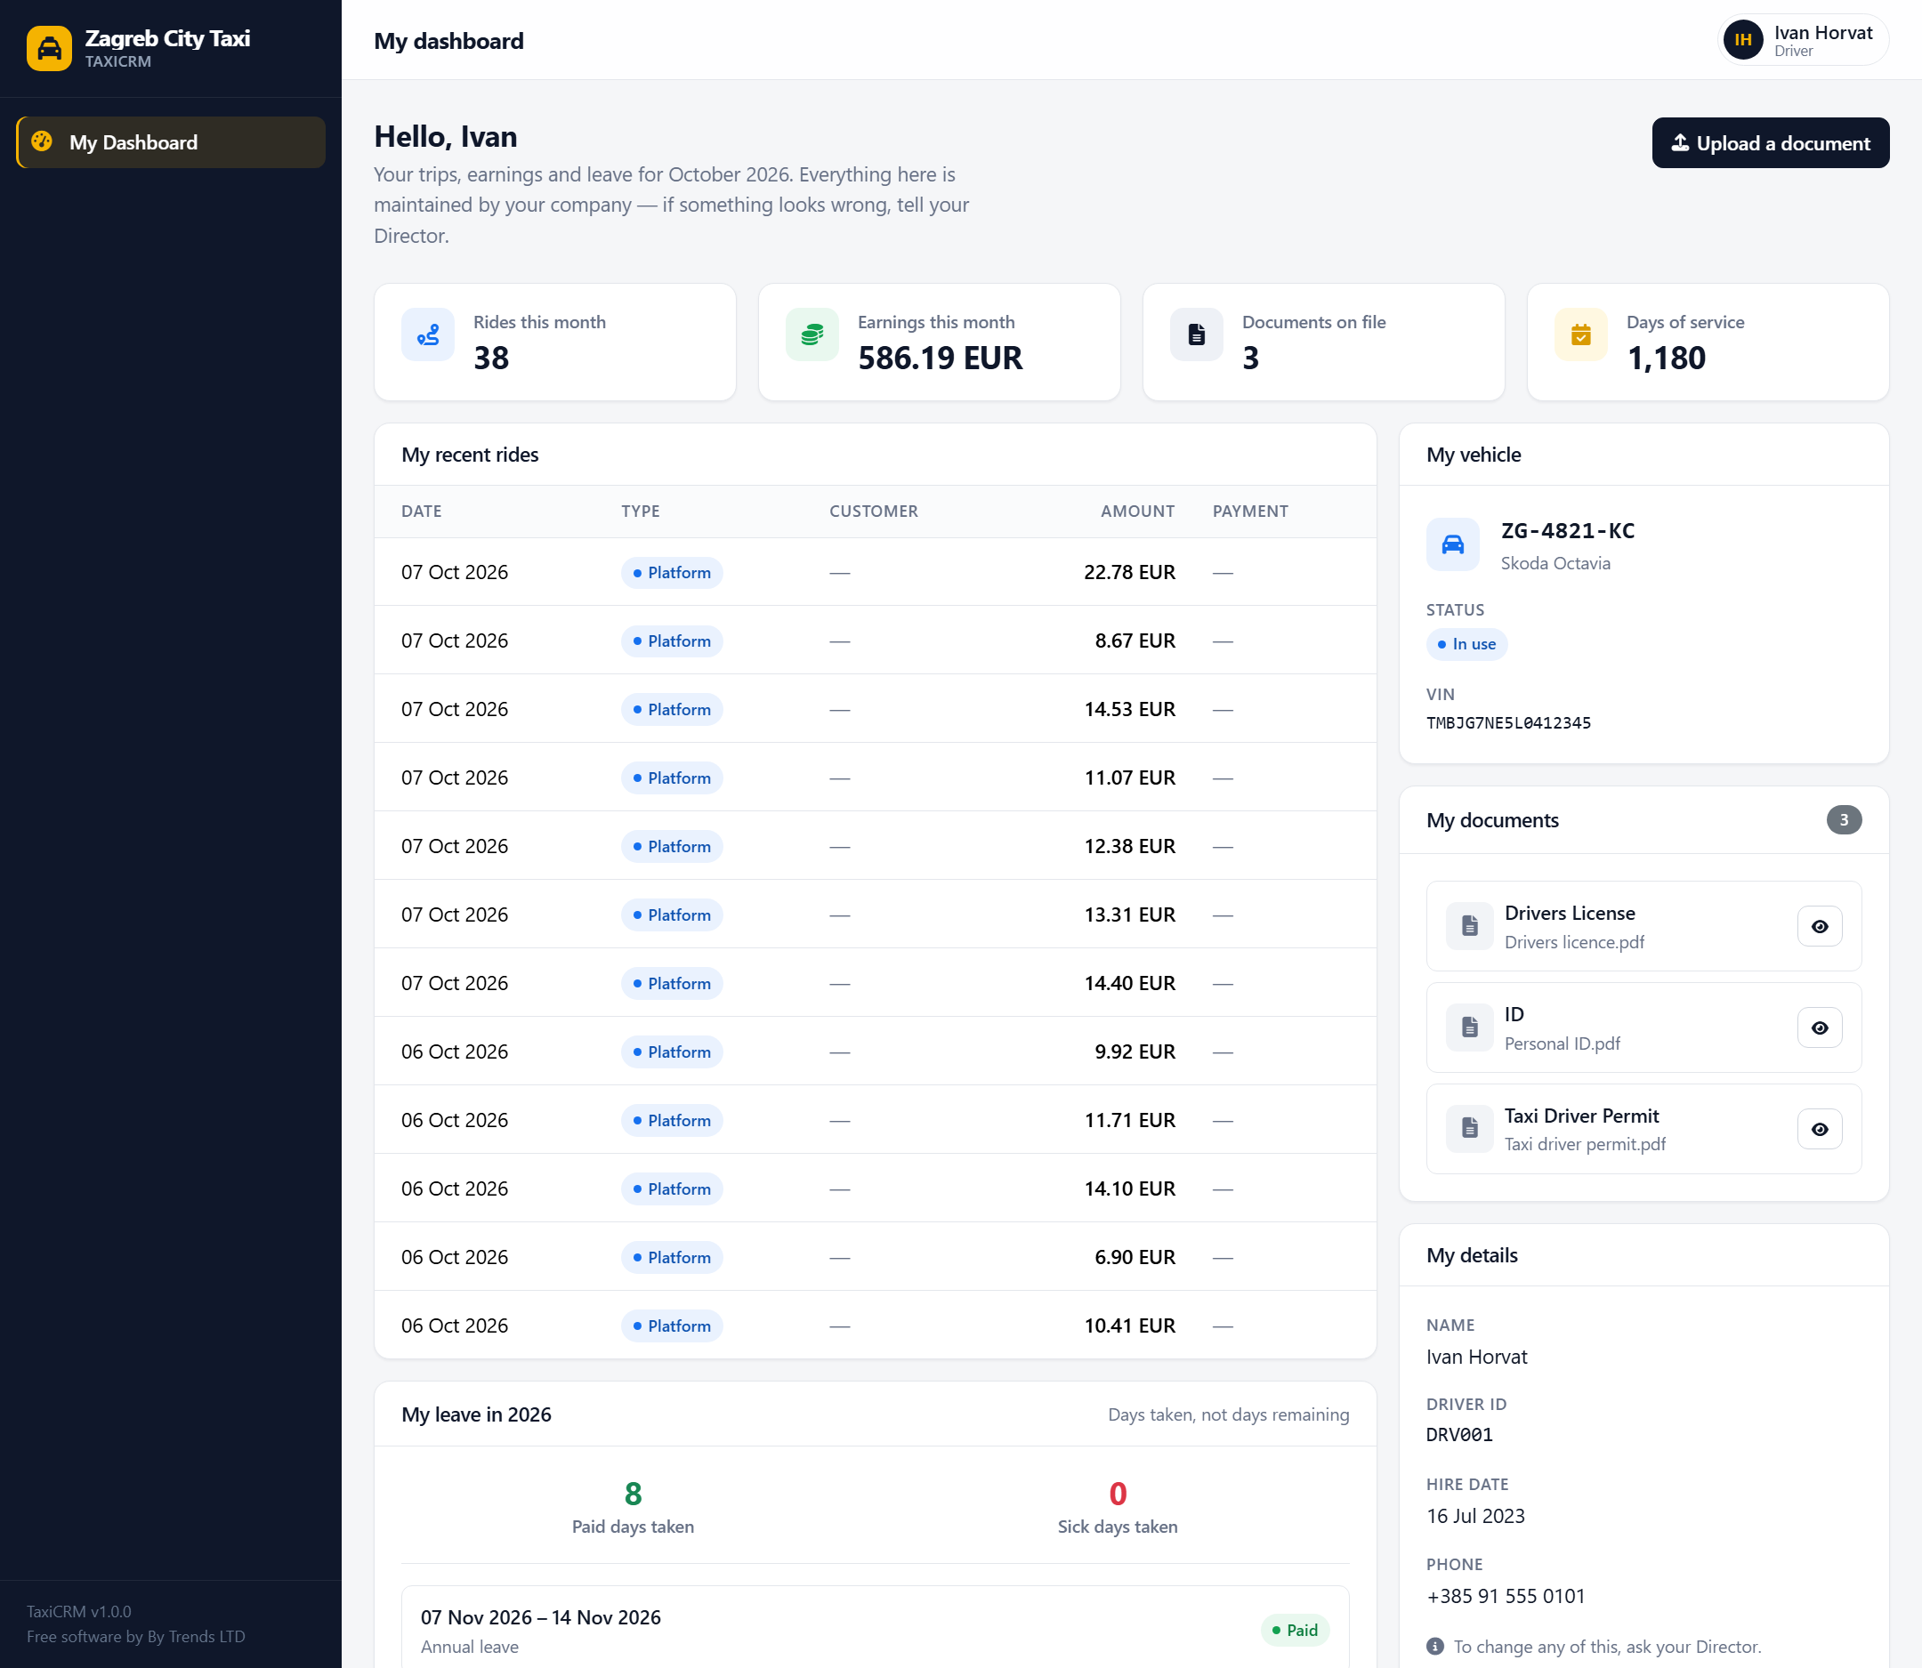Select the amount 9.92 EUR
The height and width of the screenshot is (1668, 1922).
coord(1135,1052)
